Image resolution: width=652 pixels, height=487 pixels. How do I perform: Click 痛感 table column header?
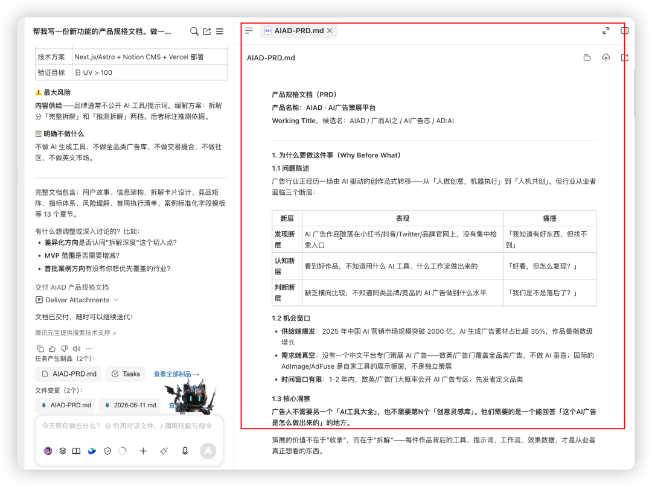point(550,218)
